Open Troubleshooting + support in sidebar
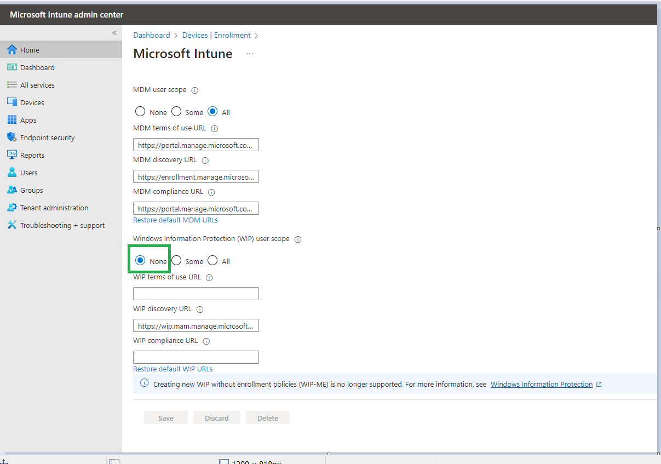Image resolution: width=661 pixels, height=464 pixels. [x=61, y=225]
